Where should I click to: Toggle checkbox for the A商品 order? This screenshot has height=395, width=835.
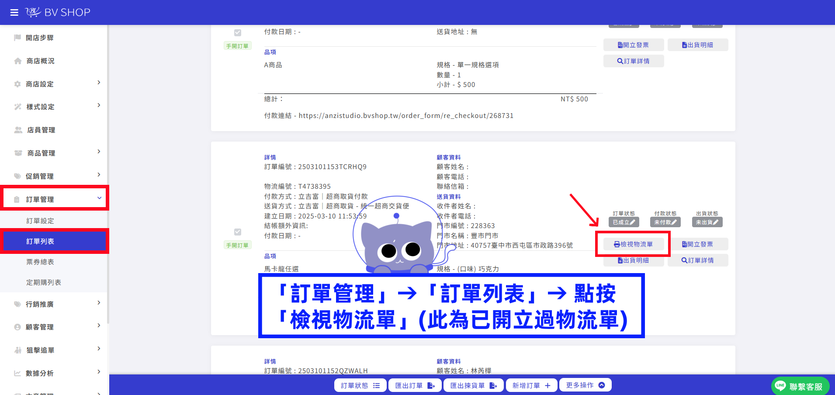click(238, 33)
